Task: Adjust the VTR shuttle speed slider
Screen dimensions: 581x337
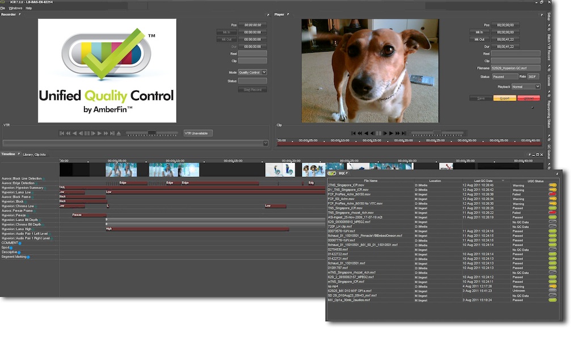Action: [152, 133]
